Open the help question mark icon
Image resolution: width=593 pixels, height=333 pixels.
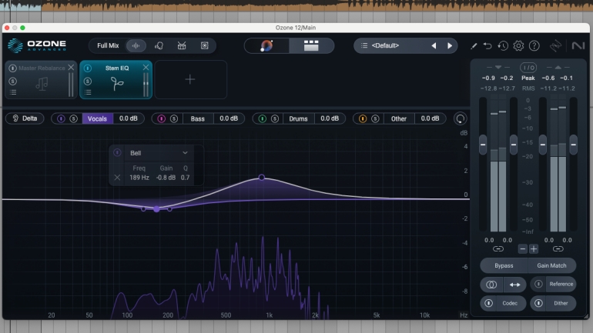(x=534, y=46)
